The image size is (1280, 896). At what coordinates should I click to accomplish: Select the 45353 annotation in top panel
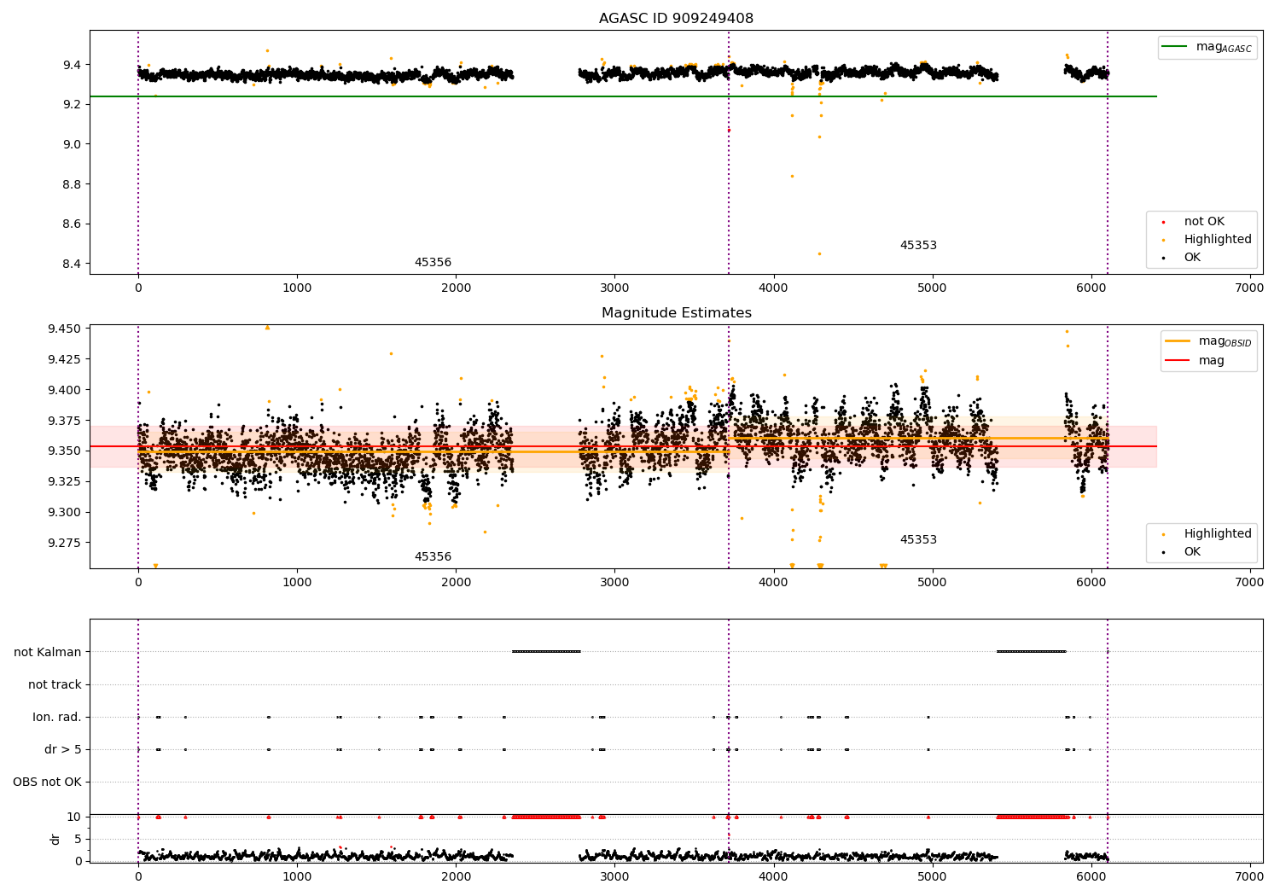click(x=918, y=246)
